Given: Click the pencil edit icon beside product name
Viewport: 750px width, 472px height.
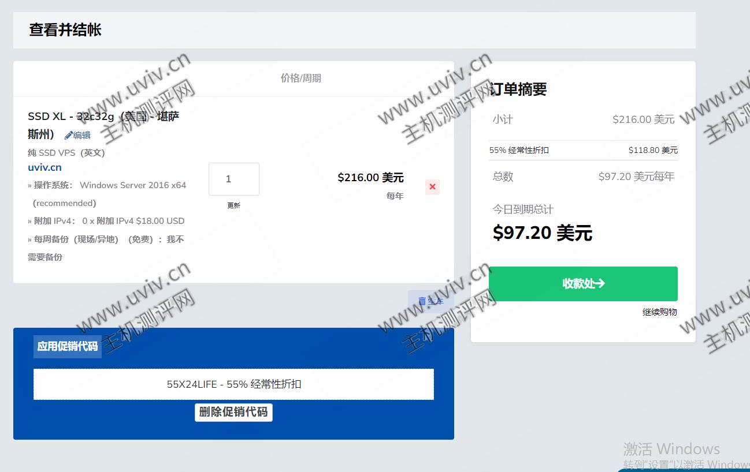Looking at the screenshot, I should coord(69,135).
